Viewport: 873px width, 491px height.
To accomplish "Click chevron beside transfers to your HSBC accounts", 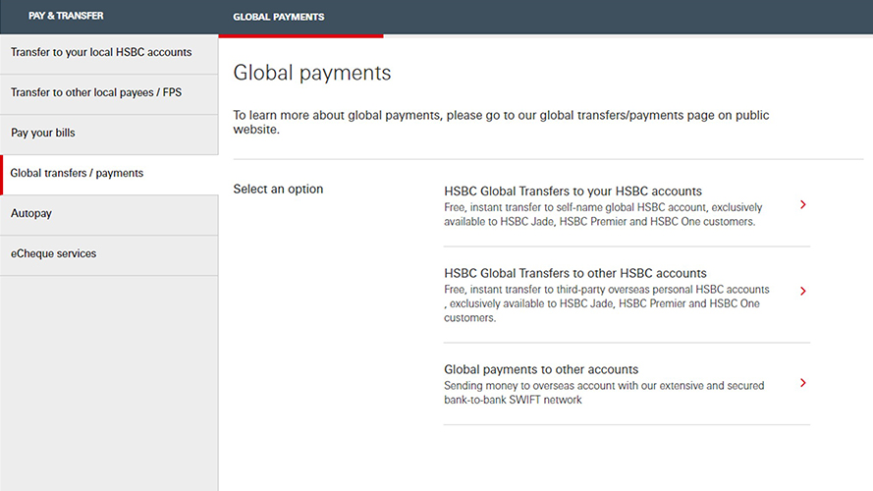I will 803,205.
